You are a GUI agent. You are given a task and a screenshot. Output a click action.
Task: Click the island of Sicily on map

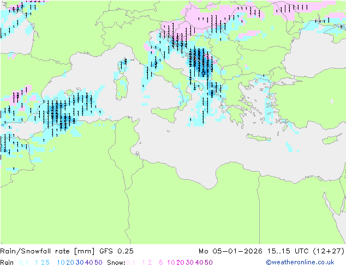tap(165, 114)
